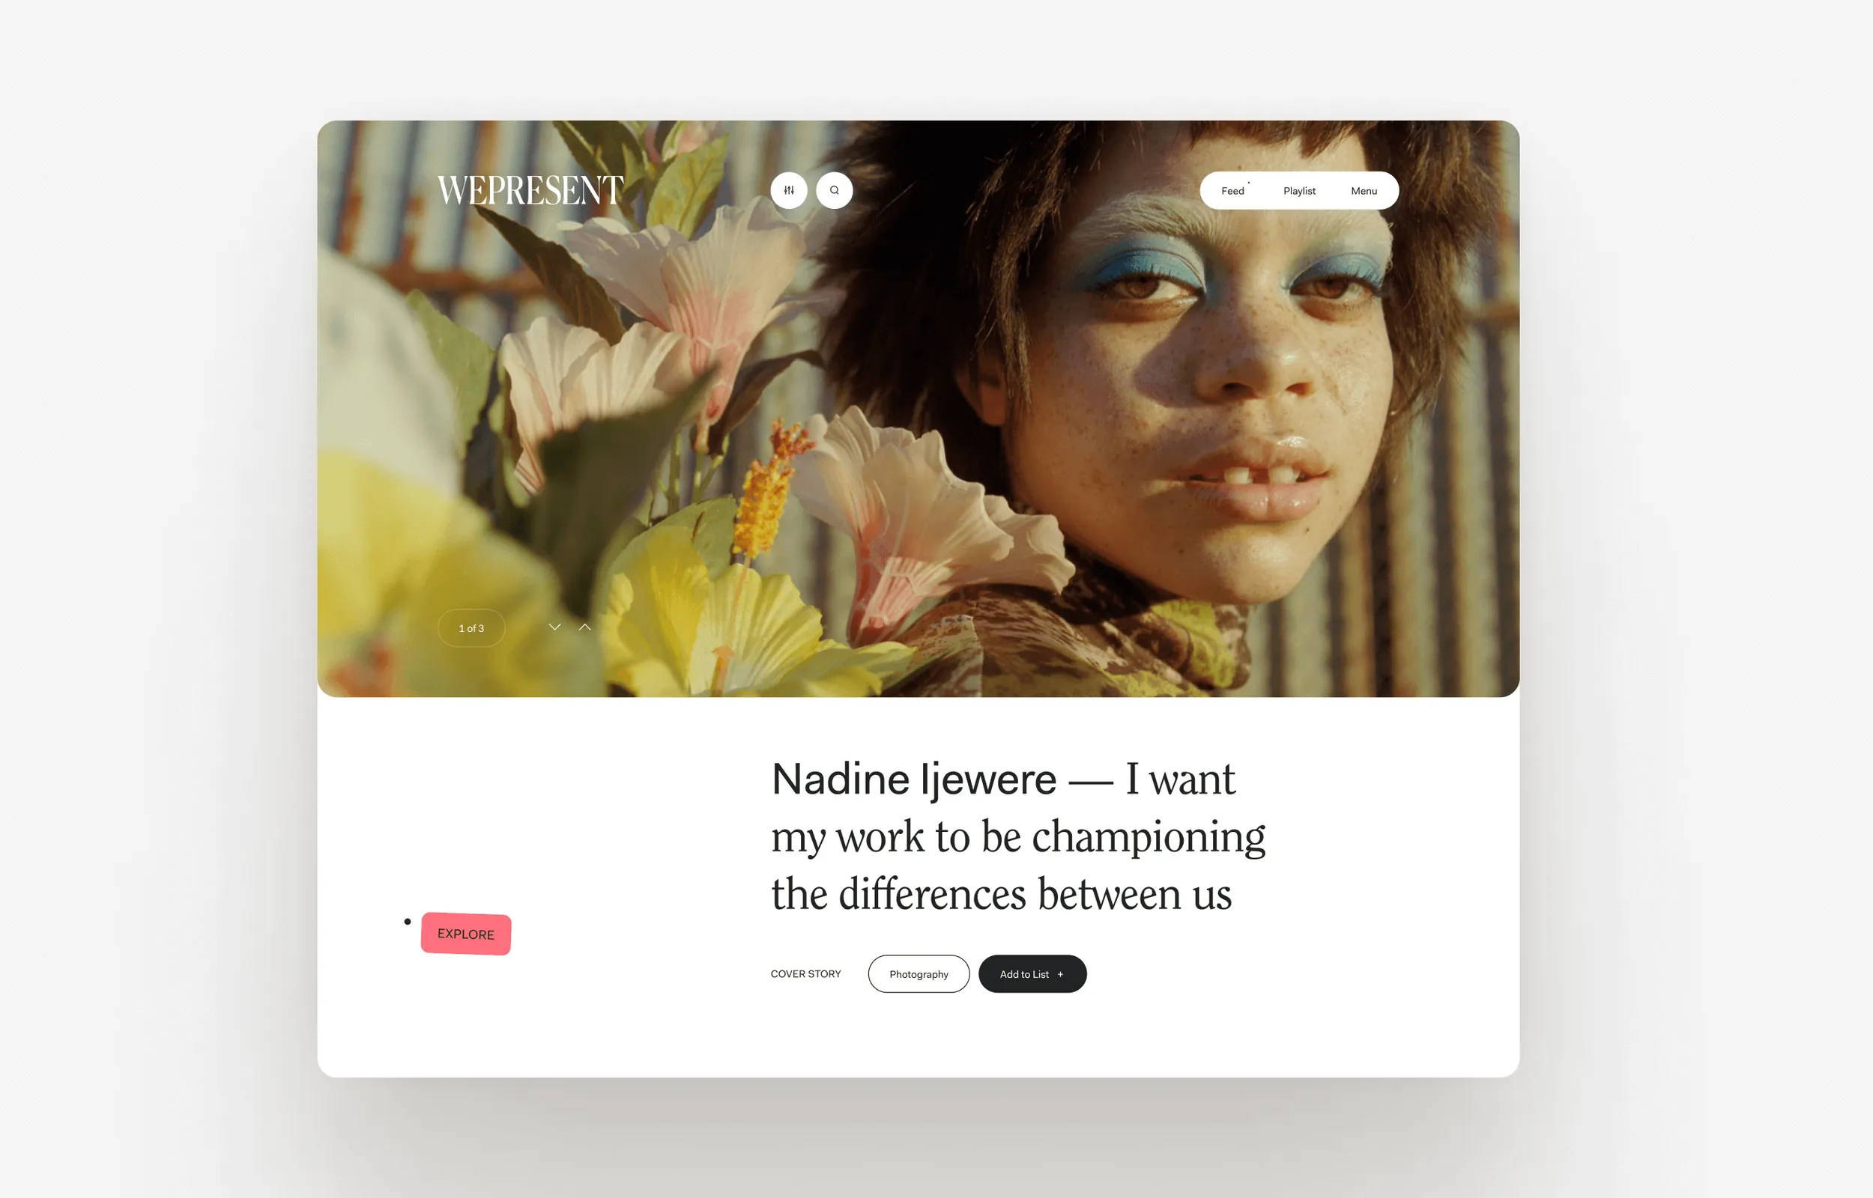Click the black dot beside EXPLORE
The height and width of the screenshot is (1198, 1873).
point(407,922)
